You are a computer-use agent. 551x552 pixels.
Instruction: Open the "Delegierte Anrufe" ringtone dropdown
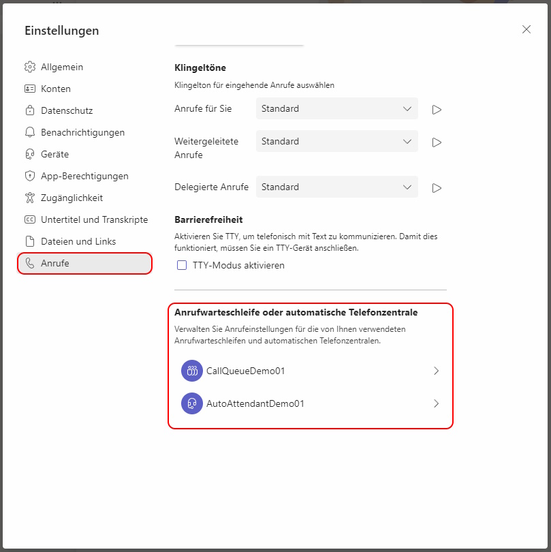tap(336, 187)
